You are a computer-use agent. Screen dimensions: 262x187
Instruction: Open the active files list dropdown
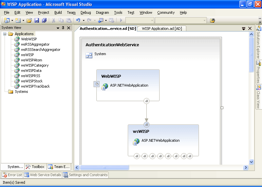point(244,29)
